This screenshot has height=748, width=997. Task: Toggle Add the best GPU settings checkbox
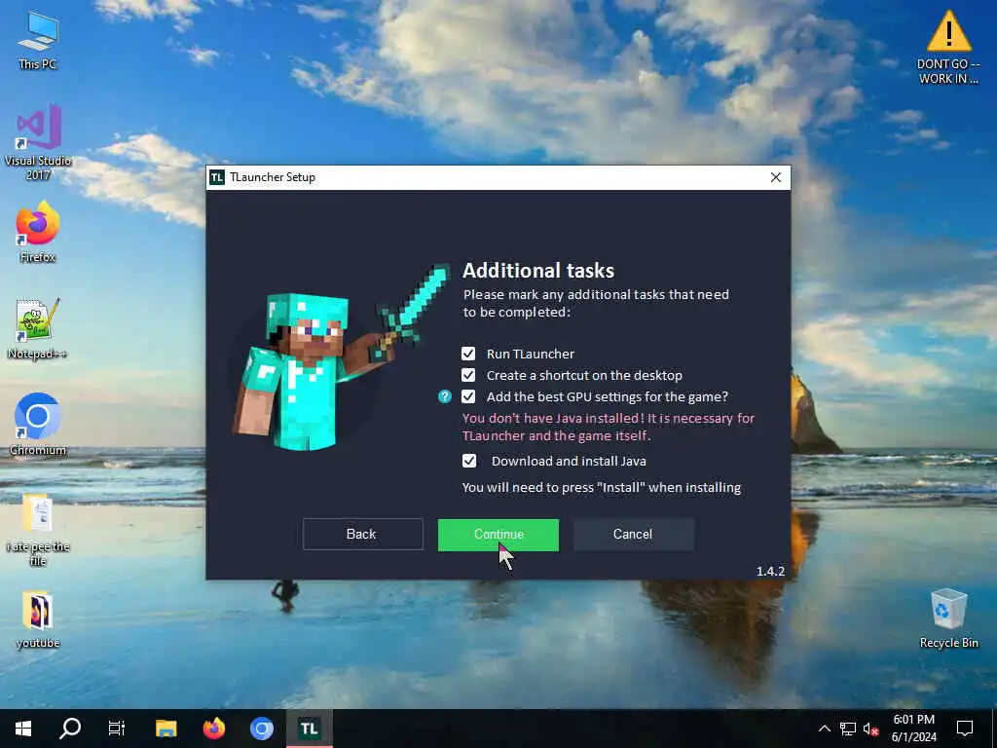[468, 397]
